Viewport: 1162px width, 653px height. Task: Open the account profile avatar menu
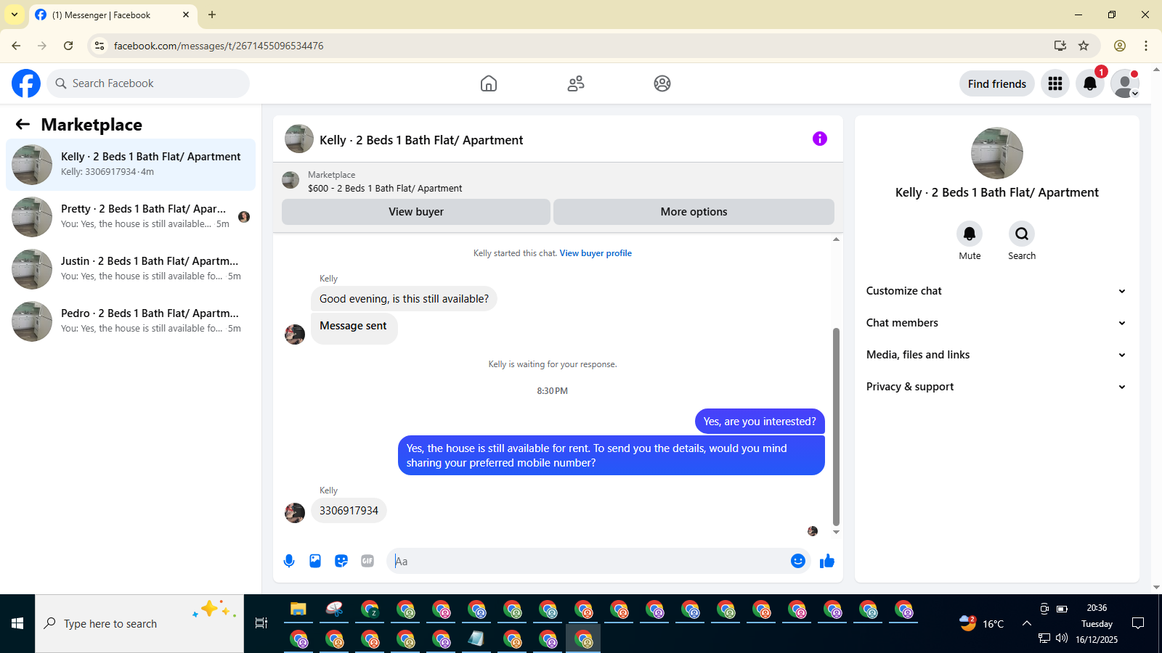(x=1125, y=83)
